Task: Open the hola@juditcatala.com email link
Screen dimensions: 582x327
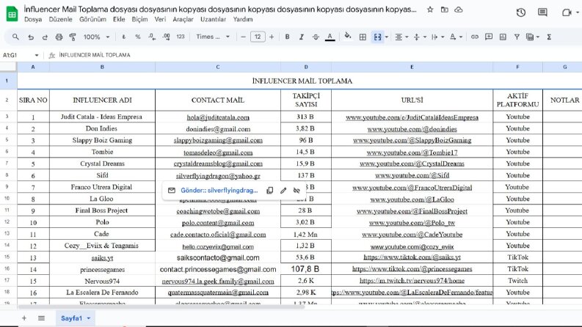Action: click(x=218, y=117)
